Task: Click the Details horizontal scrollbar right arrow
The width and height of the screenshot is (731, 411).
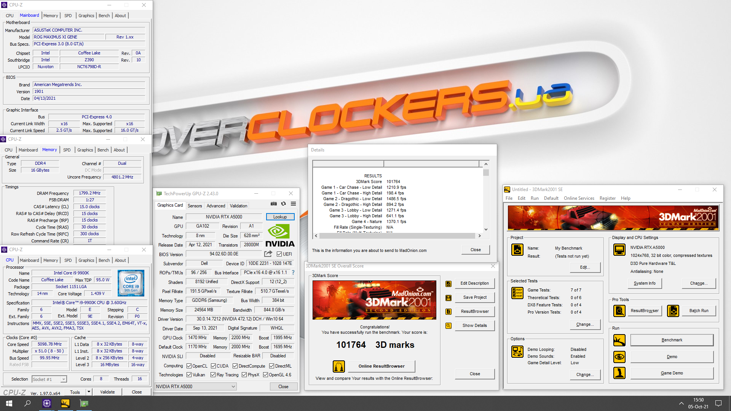Action: pos(479,236)
